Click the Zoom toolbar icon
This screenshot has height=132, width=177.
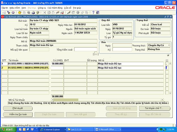tap(73, 13)
